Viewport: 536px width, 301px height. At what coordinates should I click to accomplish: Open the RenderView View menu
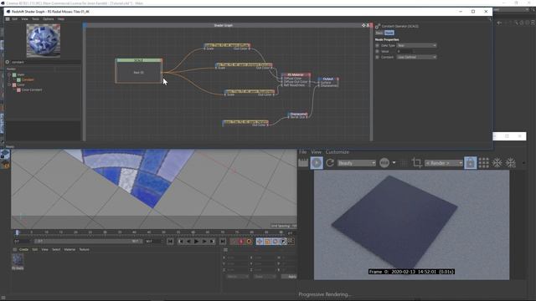pos(316,152)
